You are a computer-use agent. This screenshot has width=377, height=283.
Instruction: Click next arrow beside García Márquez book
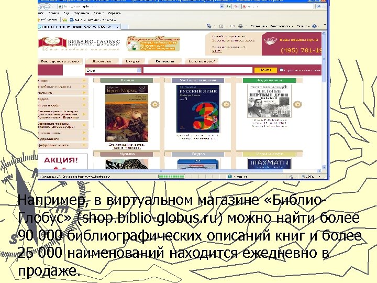(x=155, y=104)
